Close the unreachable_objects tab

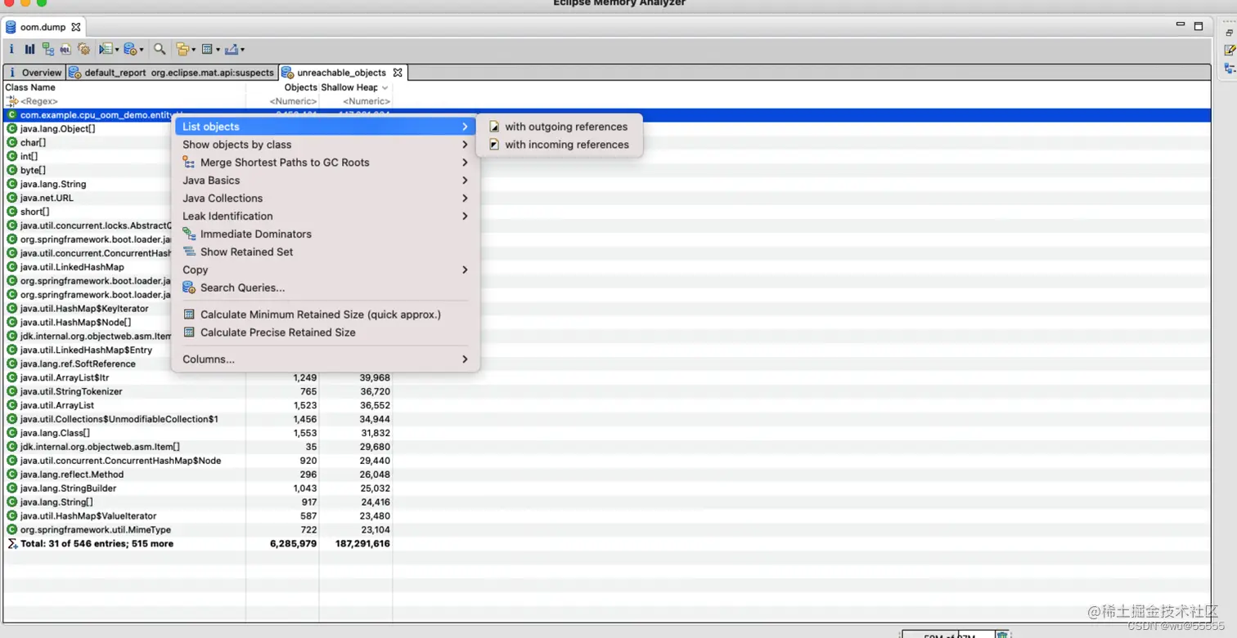(x=398, y=73)
